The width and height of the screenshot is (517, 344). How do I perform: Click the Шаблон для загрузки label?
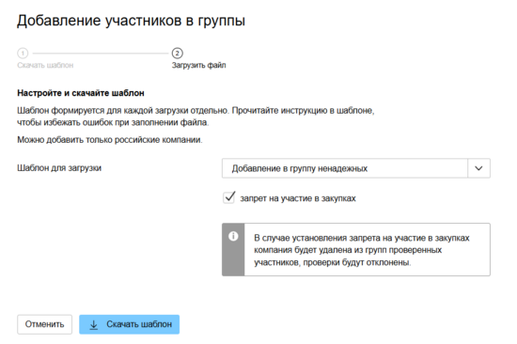point(59,168)
